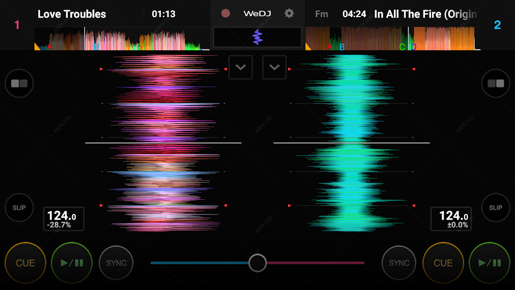The image size is (515, 290).
Task: Tap deck 2 green scrolling waveform
Action: 352,142
